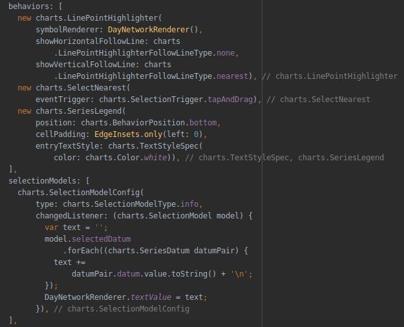The height and width of the screenshot is (327, 404).
Task: Click 'charts.SeriesLegend(' constructor call
Action: click(81, 111)
